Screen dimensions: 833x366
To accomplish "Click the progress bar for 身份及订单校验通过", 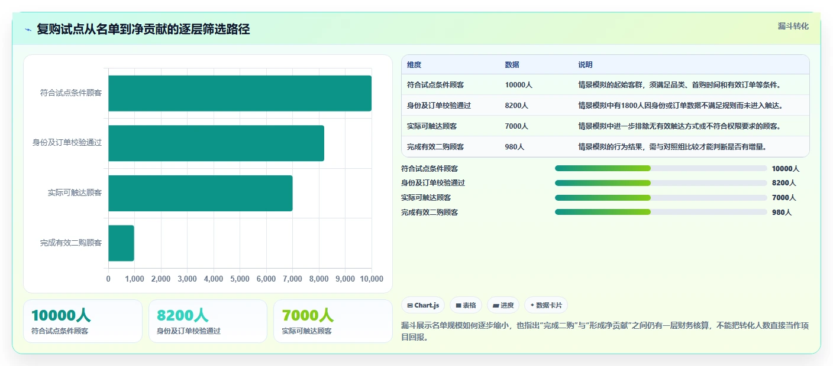I will coord(661,183).
